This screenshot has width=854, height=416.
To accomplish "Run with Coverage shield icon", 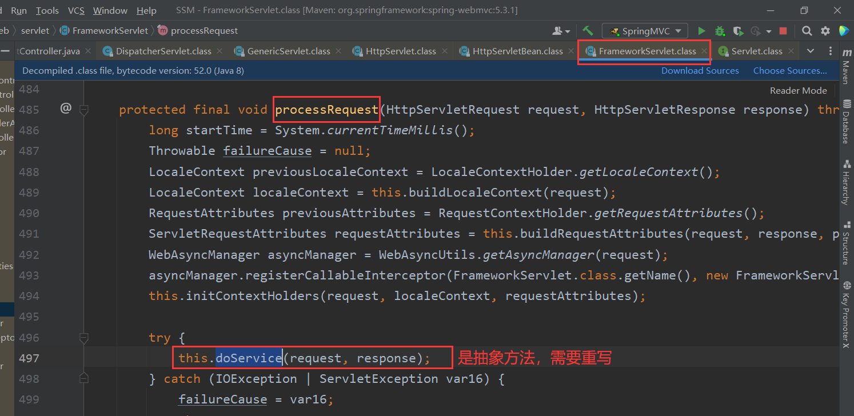I will point(738,31).
